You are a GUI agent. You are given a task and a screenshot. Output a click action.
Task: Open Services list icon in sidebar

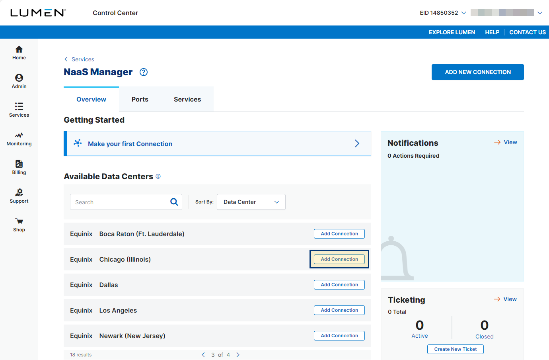[19, 110]
